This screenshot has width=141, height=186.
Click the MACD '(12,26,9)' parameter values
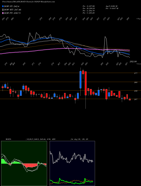click(x=30, y=139)
